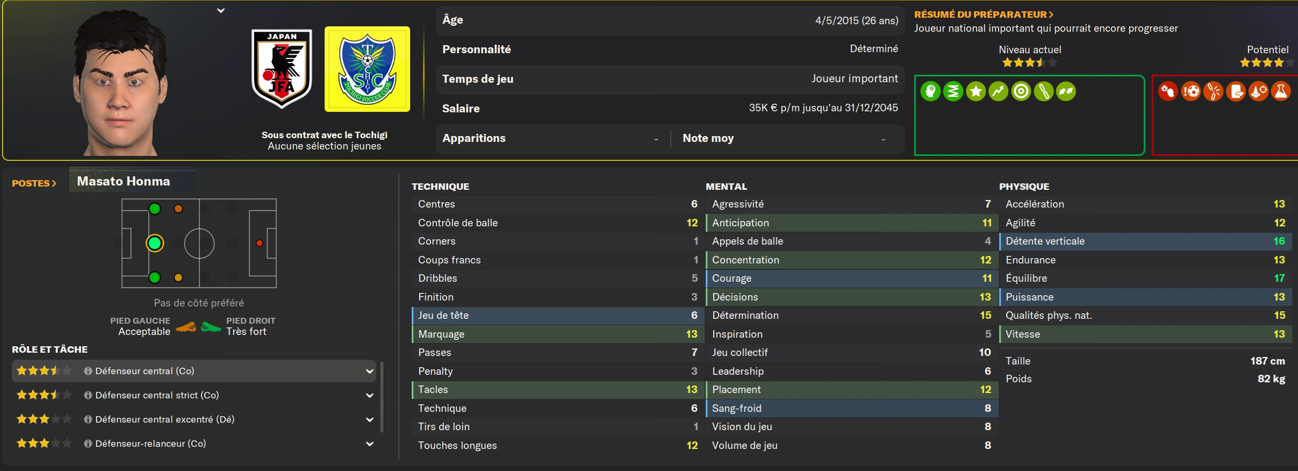1298x471 pixels.
Task: Click the green chain-link pro icon
Action: pos(1043,91)
